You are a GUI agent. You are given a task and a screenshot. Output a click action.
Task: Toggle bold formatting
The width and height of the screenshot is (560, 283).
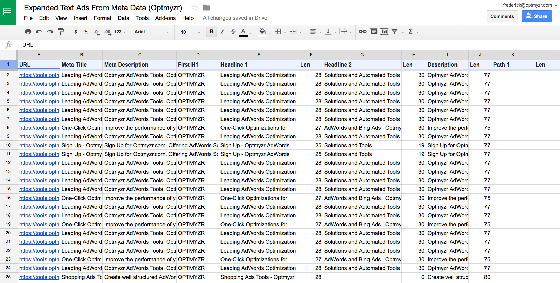point(211,32)
